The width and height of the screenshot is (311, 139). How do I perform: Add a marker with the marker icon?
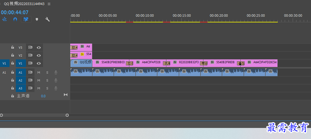(37, 19)
